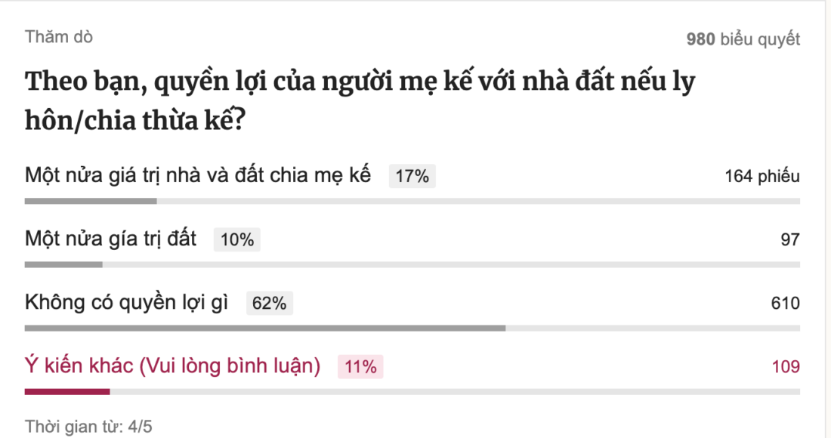This screenshot has height=438, width=831.
Task: Click the Thăm dò section label
Action: click(x=57, y=36)
